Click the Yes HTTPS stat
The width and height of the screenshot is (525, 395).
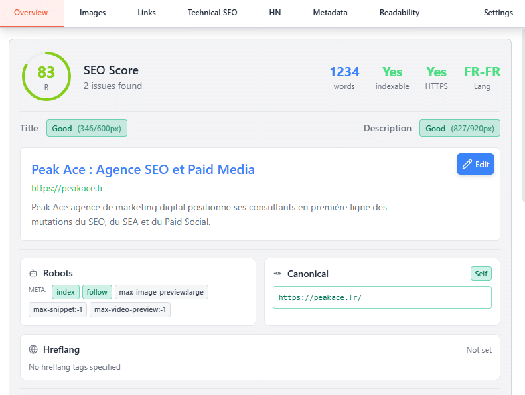[x=436, y=78]
